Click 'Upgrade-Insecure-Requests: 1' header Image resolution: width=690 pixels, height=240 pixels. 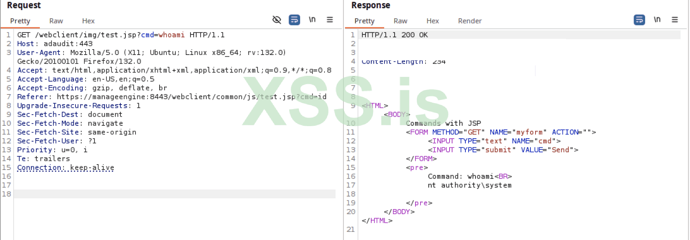point(79,106)
